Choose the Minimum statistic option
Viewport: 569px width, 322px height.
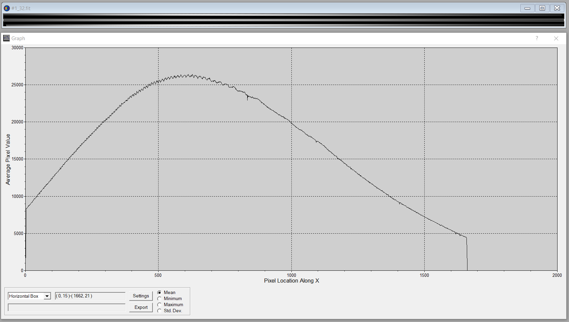click(x=160, y=299)
